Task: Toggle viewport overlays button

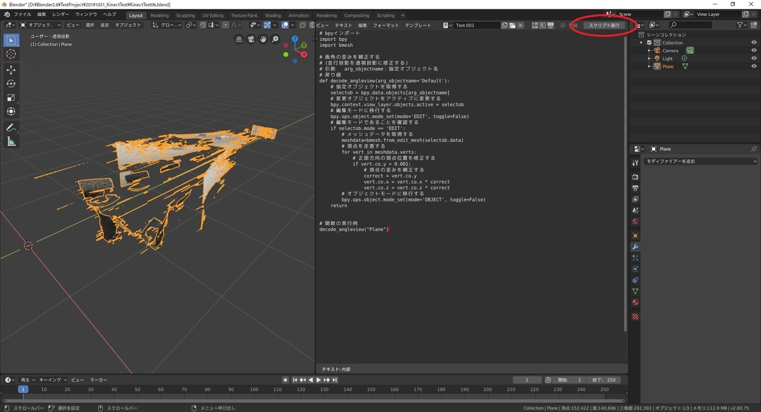Action: (x=285, y=25)
